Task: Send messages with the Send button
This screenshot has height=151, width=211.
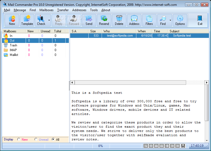Action: click(x=89, y=20)
